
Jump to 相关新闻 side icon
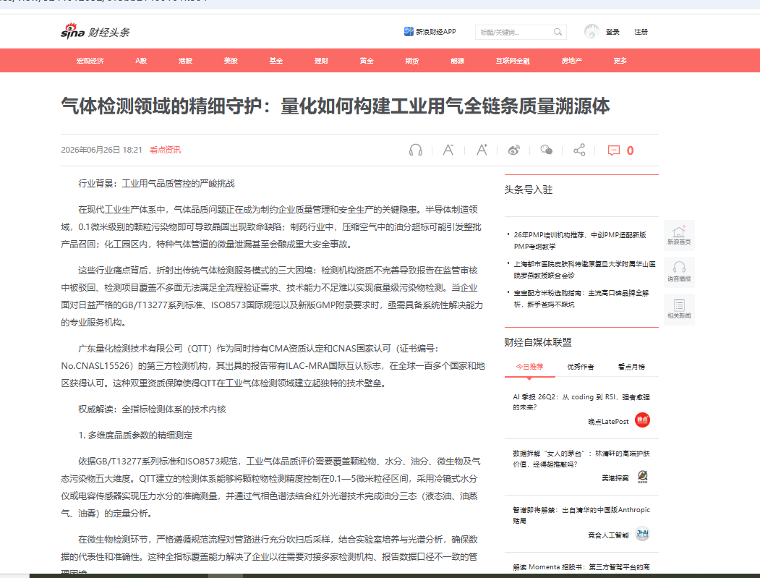click(x=679, y=309)
